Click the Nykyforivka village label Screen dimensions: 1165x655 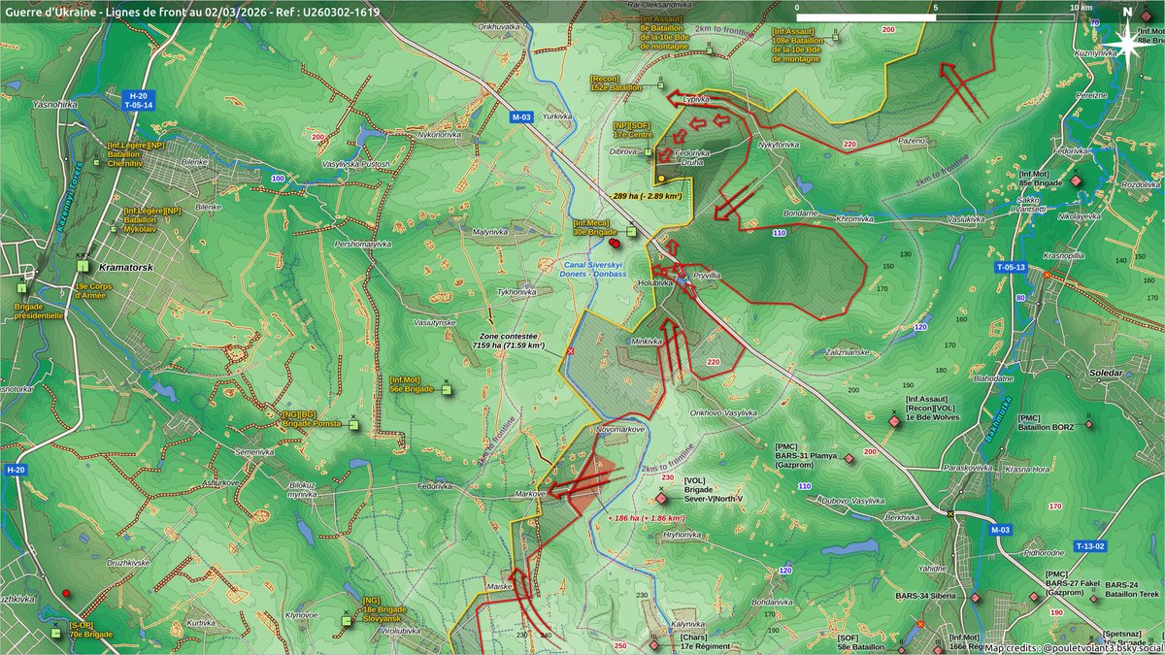[x=778, y=146]
